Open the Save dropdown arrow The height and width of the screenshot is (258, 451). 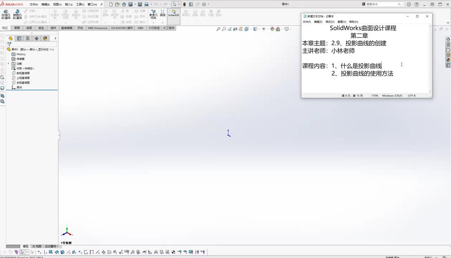[134, 4]
